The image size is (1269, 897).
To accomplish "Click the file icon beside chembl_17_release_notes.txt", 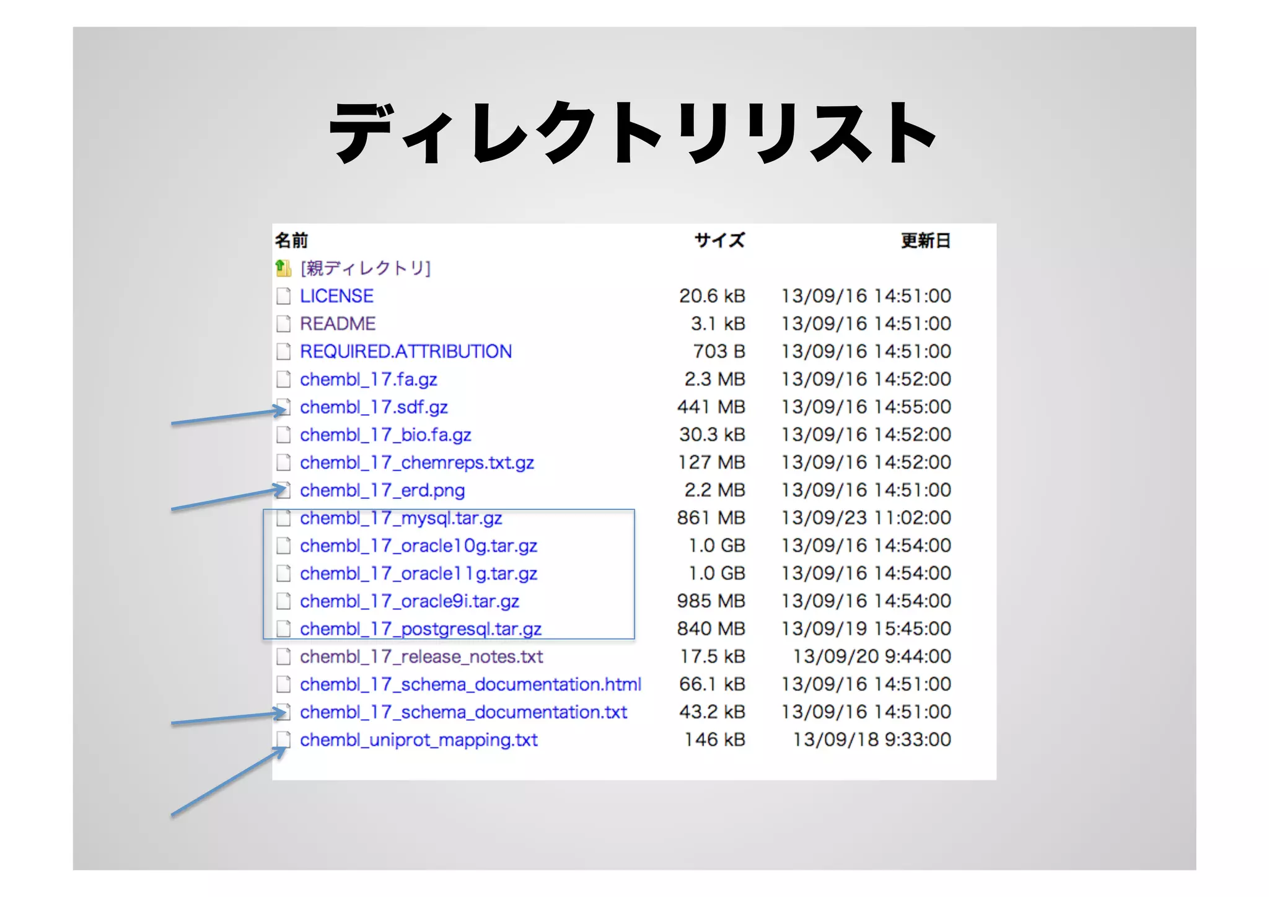I will [x=283, y=656].
